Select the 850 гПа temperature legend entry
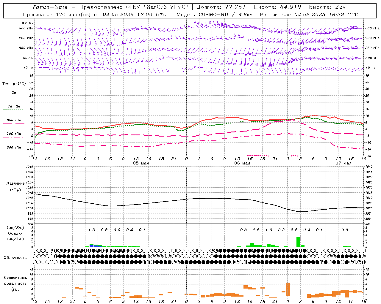The height and width of the screenshot is (304, 381). coord(14,120)
